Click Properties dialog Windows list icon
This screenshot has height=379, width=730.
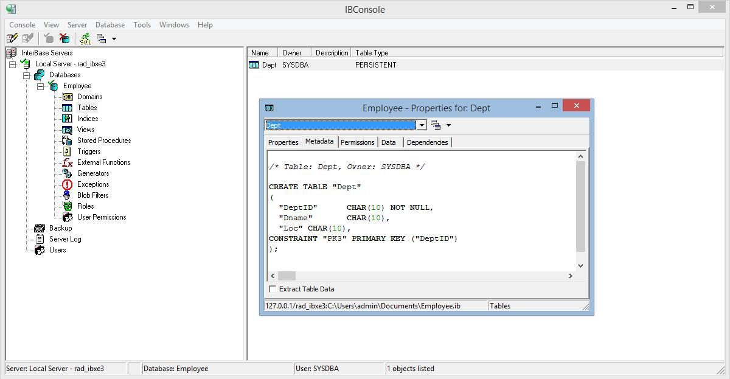pos(436,125)
